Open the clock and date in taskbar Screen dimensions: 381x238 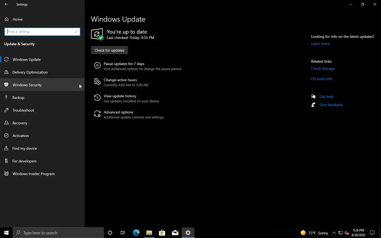click(x=359, y=233)
